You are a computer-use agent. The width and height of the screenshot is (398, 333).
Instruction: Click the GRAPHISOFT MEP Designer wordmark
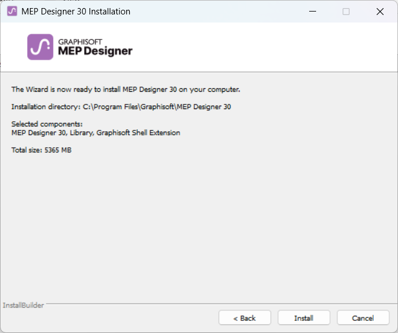(x=95, y=47)
